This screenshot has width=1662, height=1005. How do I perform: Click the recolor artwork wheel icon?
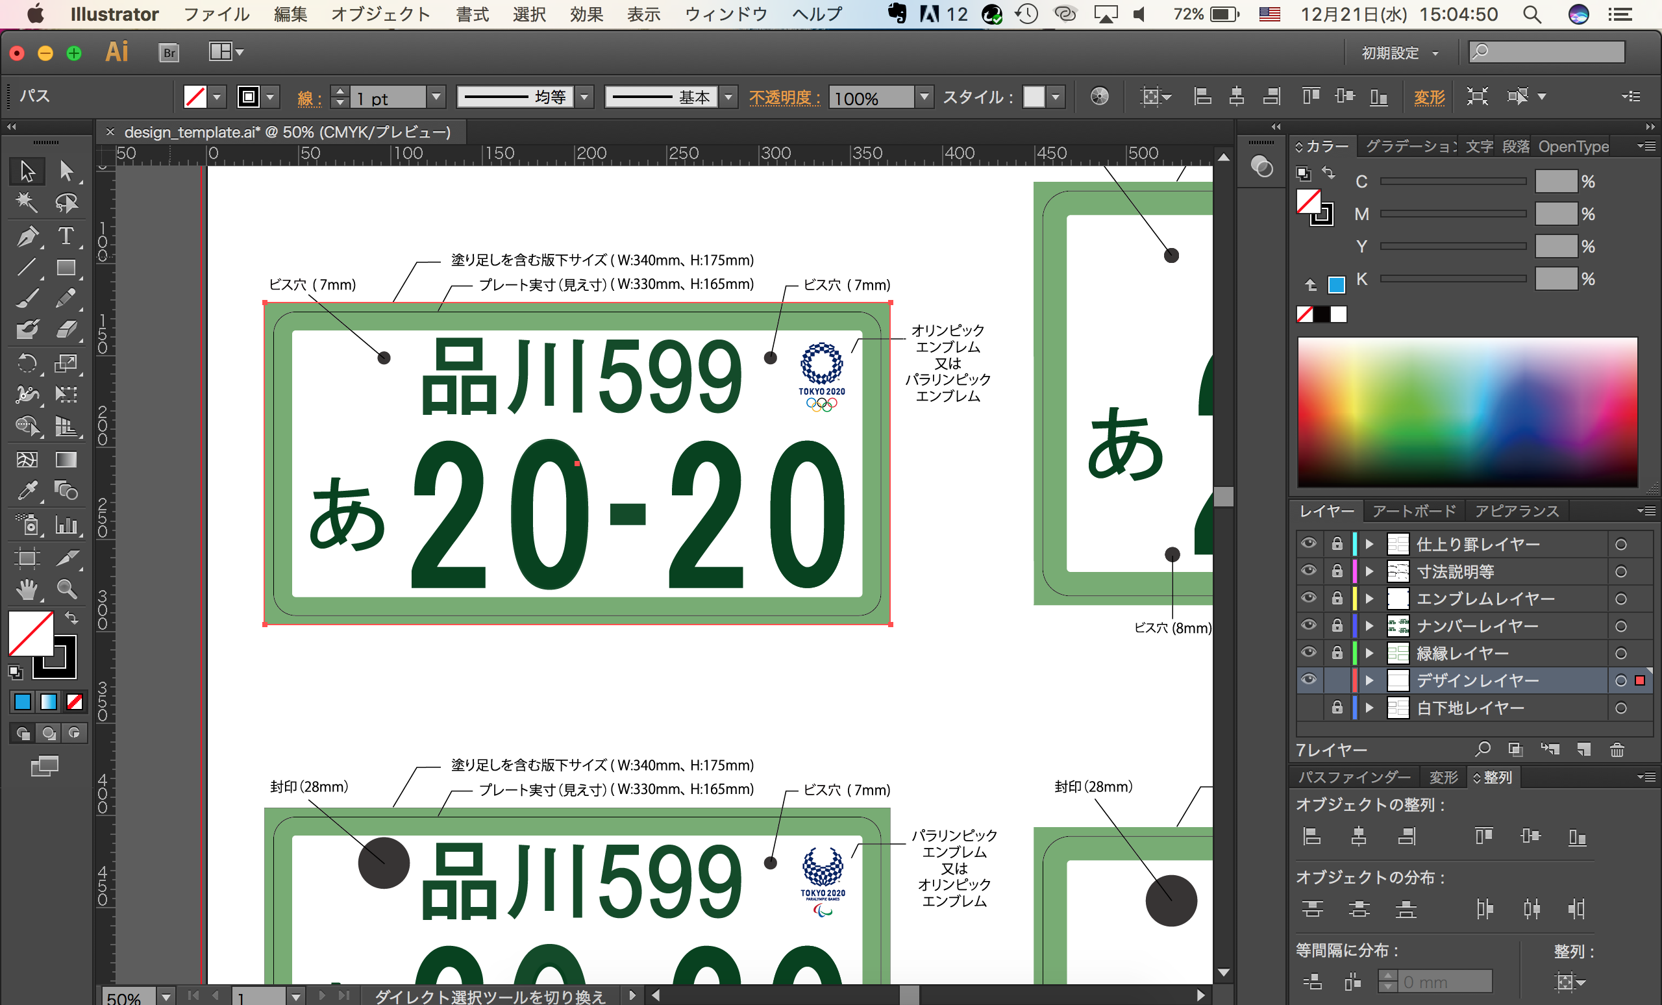point(1100,97)
